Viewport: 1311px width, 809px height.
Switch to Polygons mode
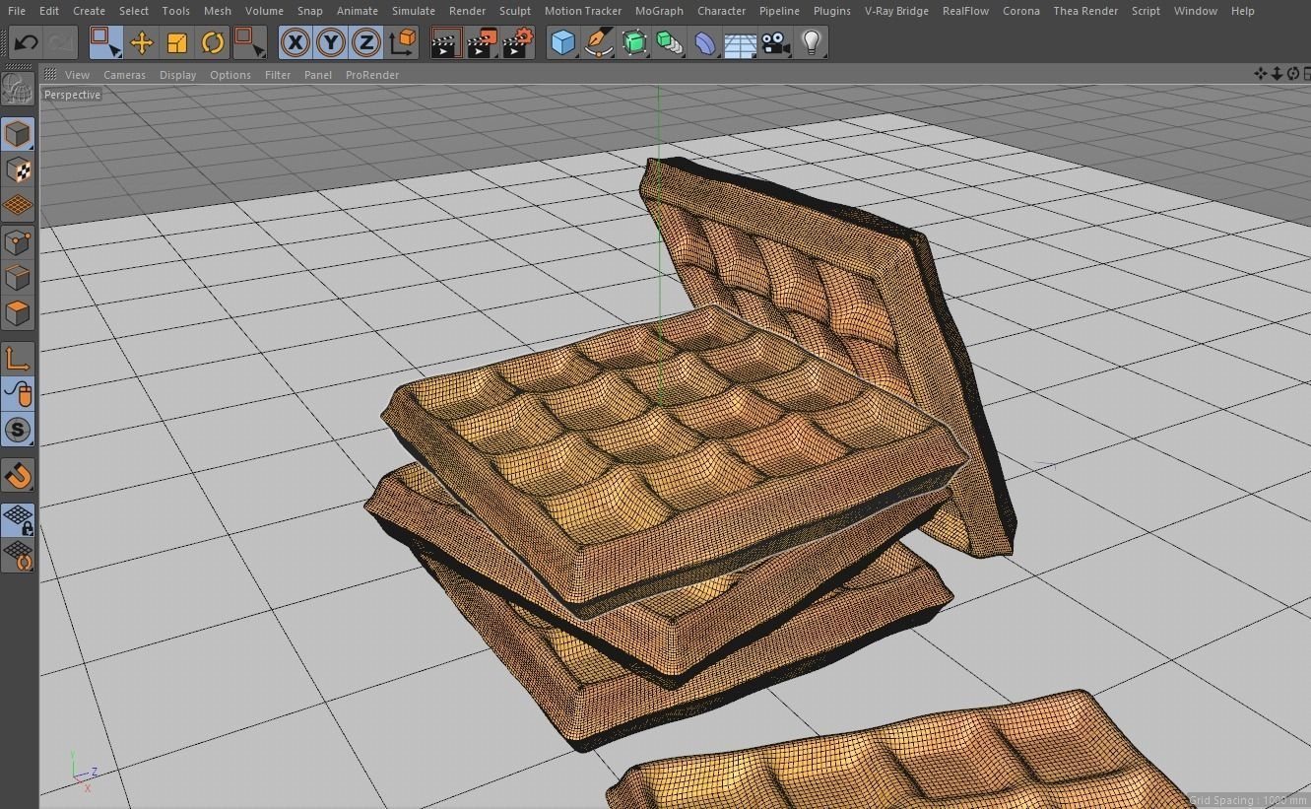(18, 313)
